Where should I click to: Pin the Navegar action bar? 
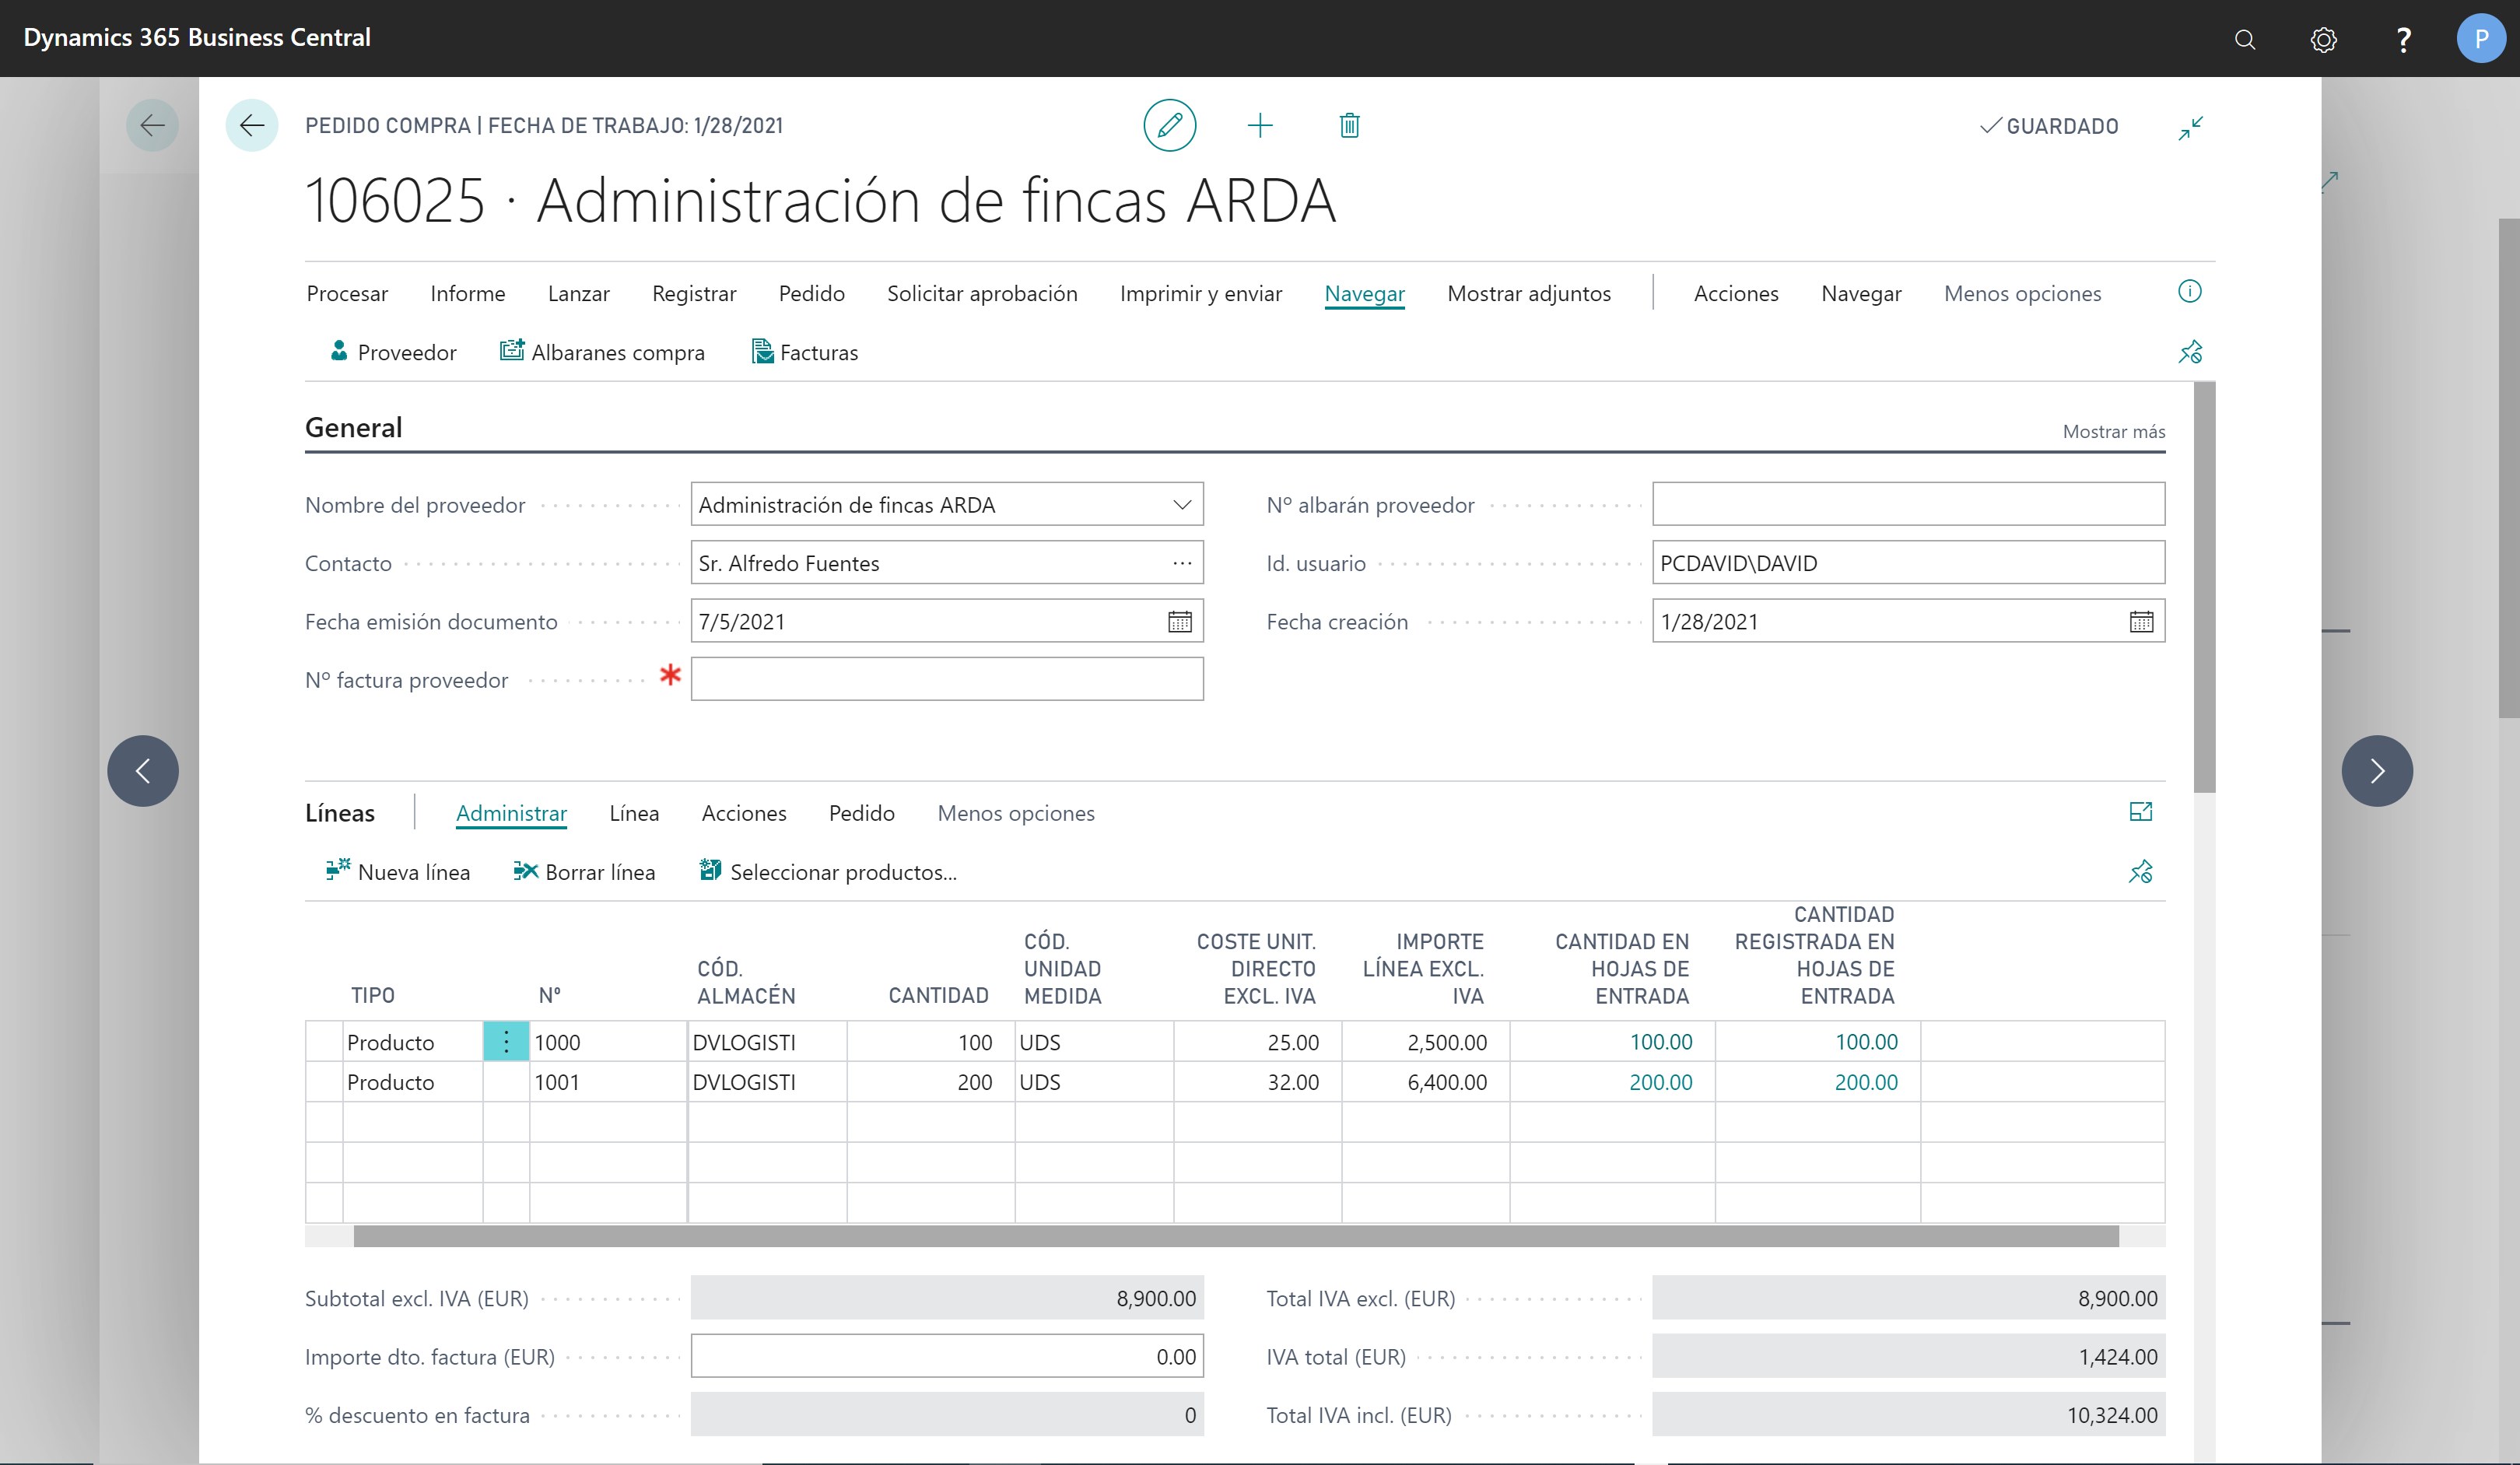(2189, 352)
